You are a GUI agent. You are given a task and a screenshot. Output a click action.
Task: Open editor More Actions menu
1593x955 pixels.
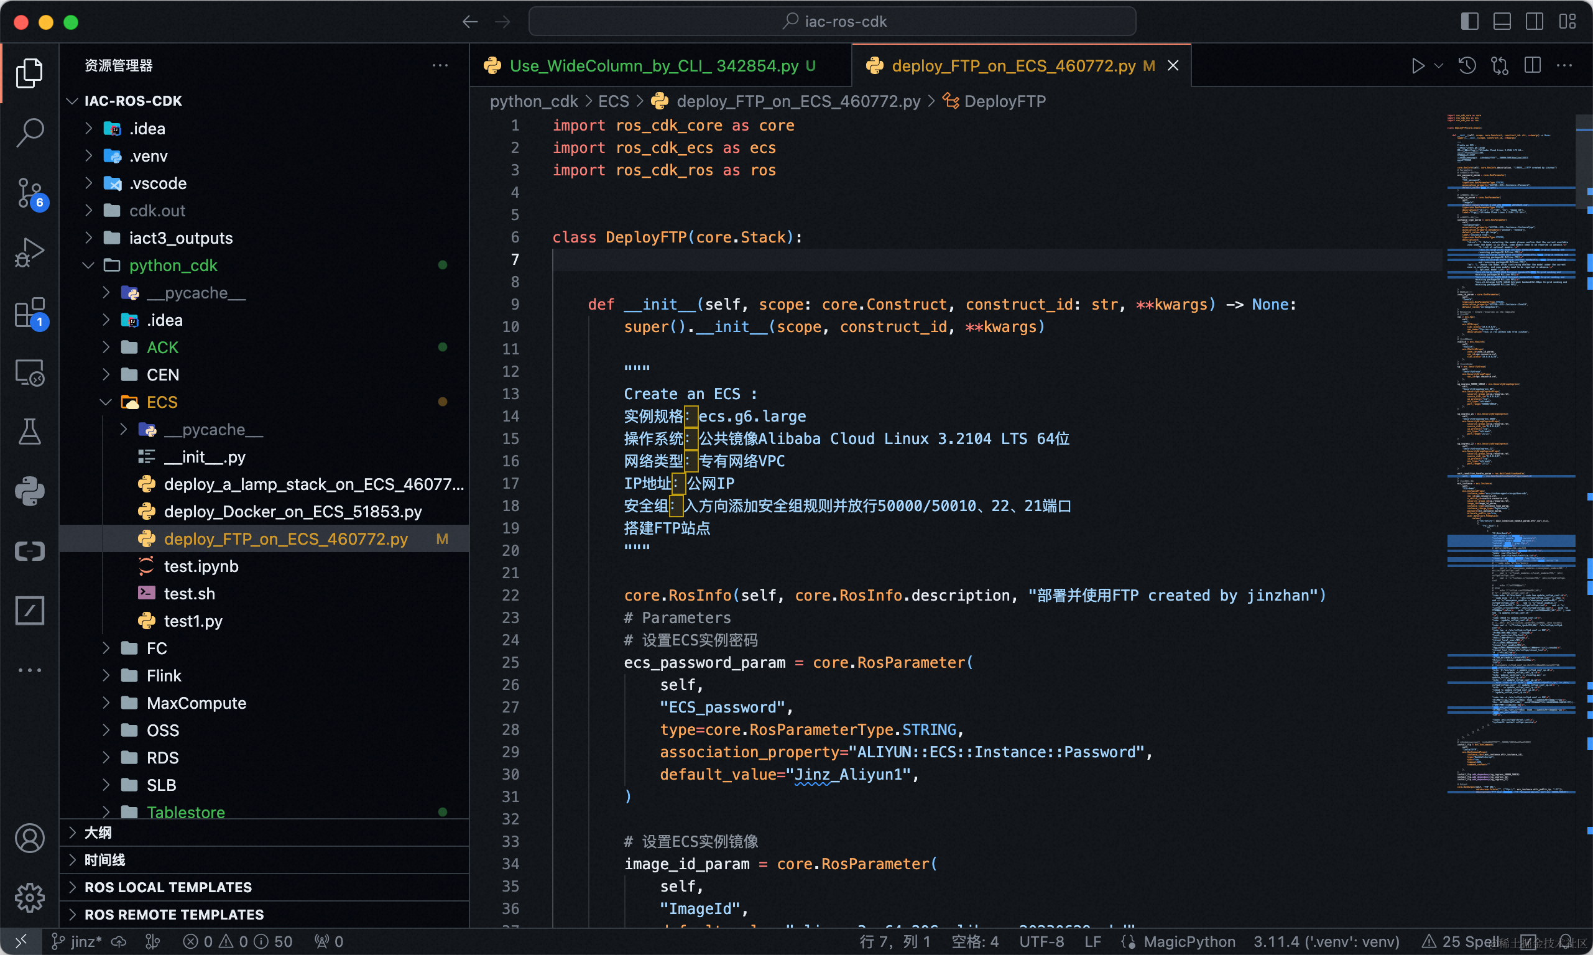click(x=1564, y=66)
